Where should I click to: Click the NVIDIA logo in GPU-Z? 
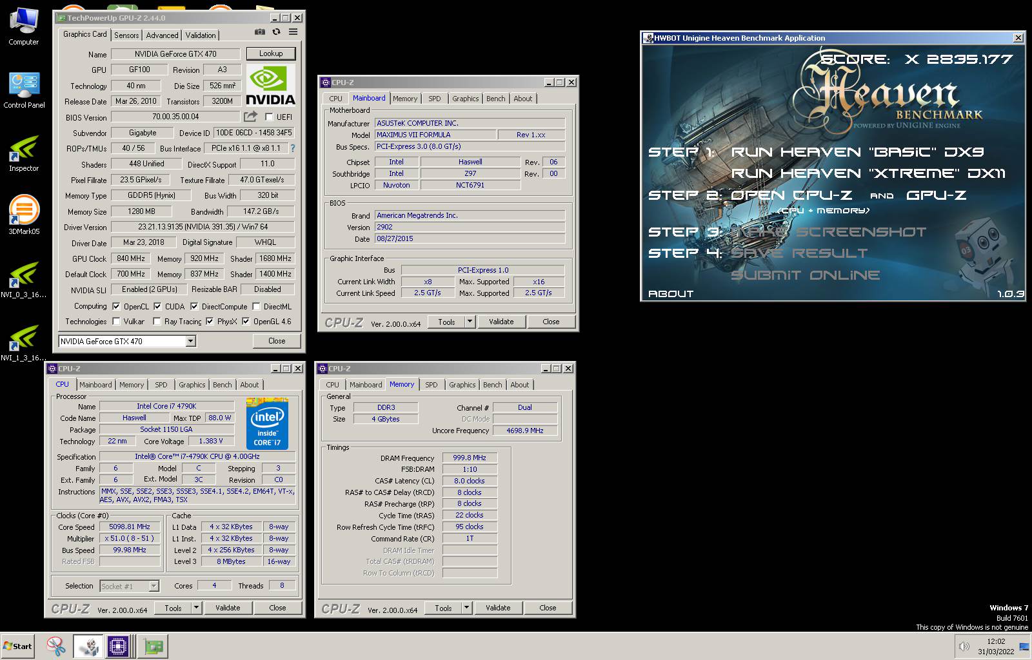271,84
